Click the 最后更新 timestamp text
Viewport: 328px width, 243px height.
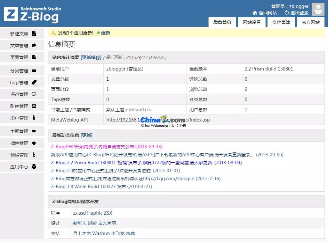coord(135,57)
